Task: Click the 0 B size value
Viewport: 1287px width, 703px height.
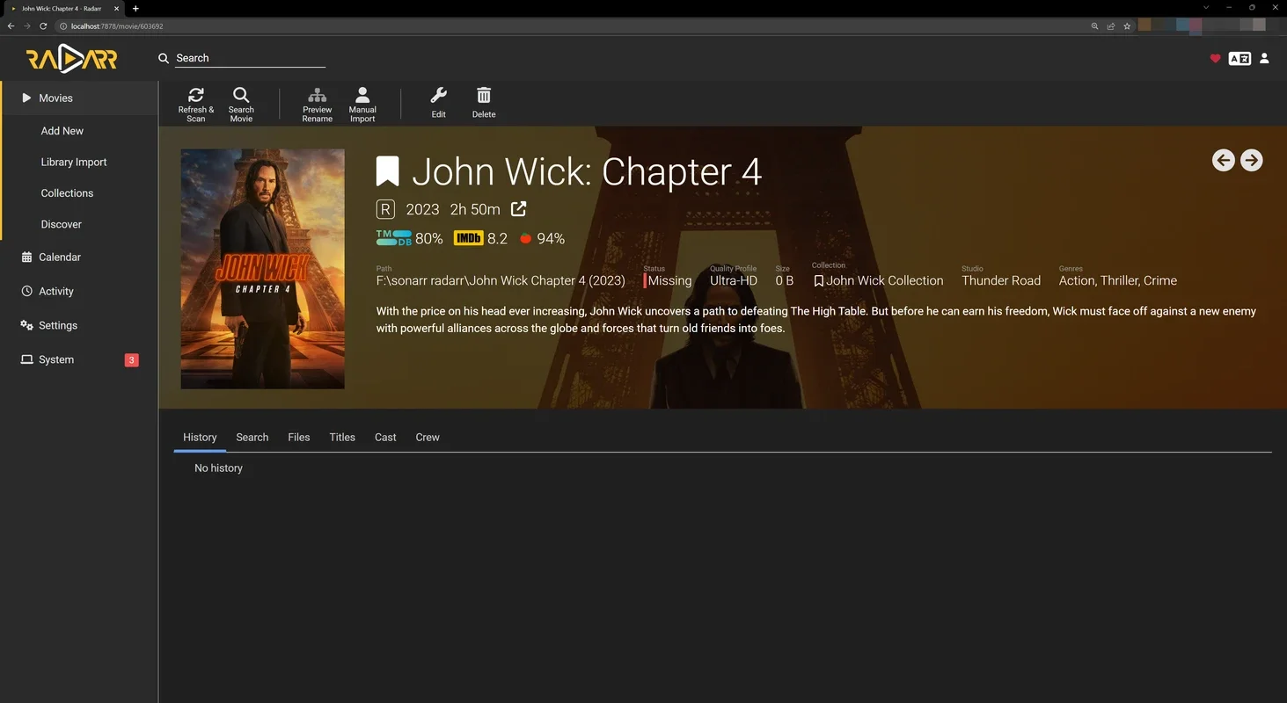Action: (785, 280)
